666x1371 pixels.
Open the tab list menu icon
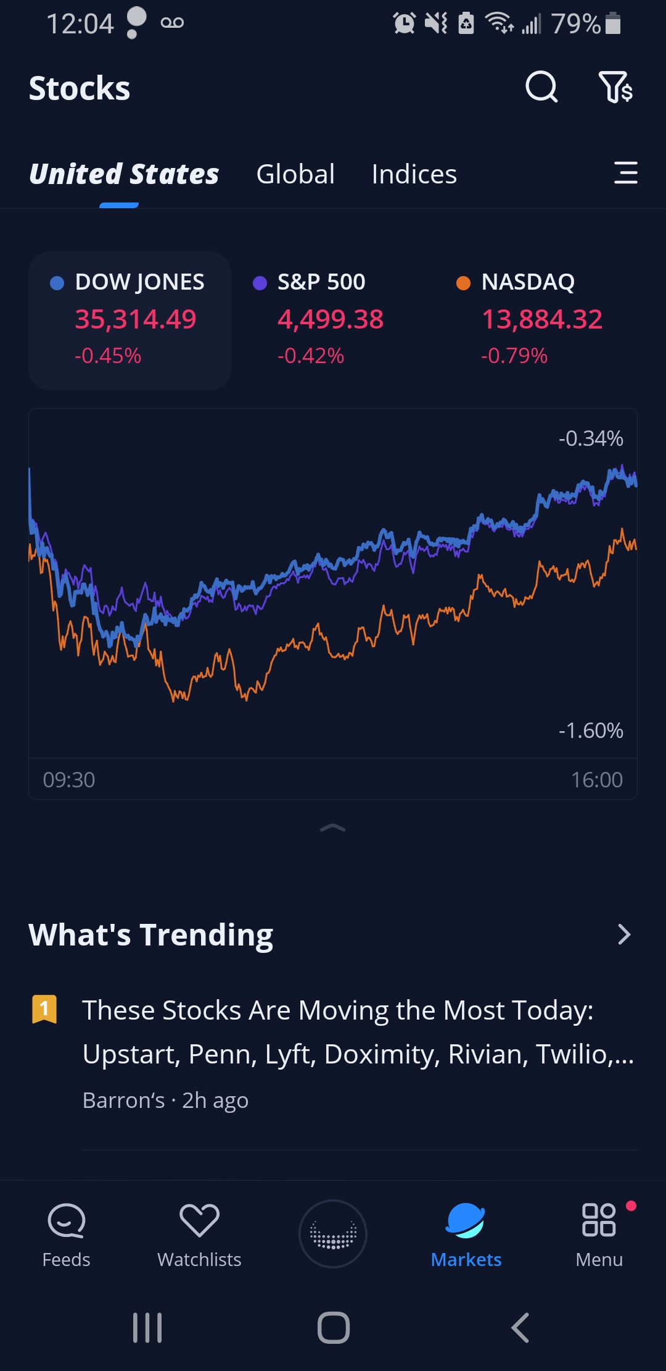click(x=625, y=173)
